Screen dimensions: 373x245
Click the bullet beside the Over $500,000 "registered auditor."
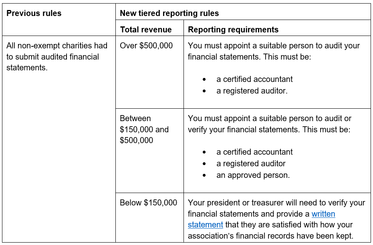(x=205, y=91)
